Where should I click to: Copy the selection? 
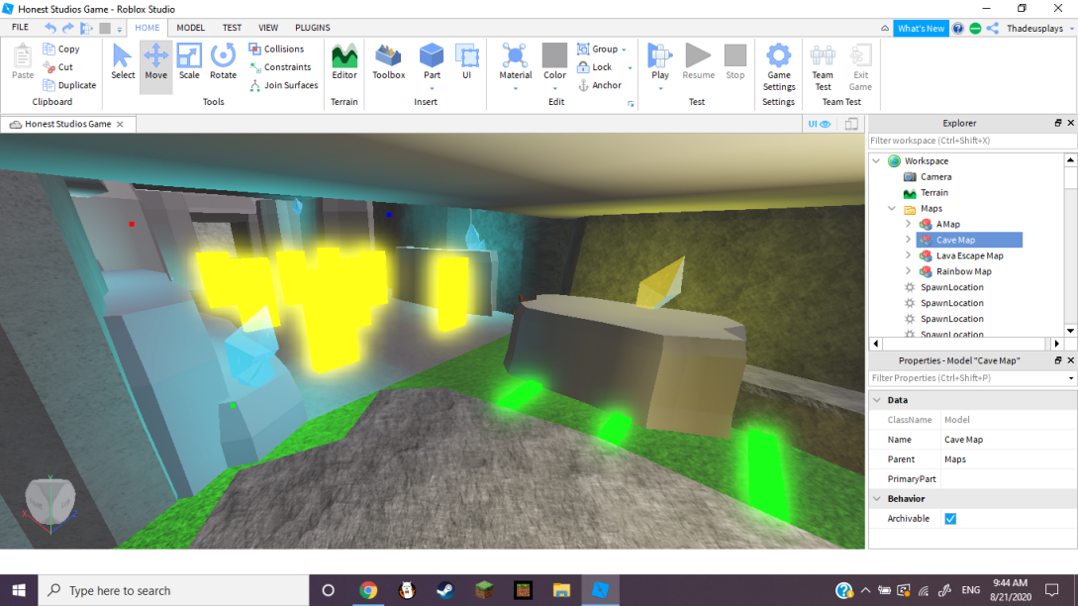[61, 49]
